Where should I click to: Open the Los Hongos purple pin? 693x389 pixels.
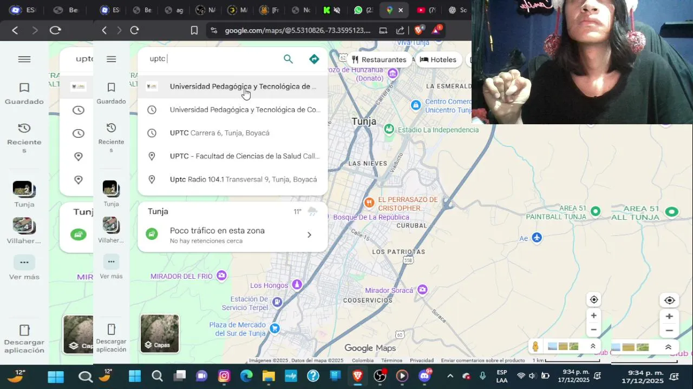point(297,284)
